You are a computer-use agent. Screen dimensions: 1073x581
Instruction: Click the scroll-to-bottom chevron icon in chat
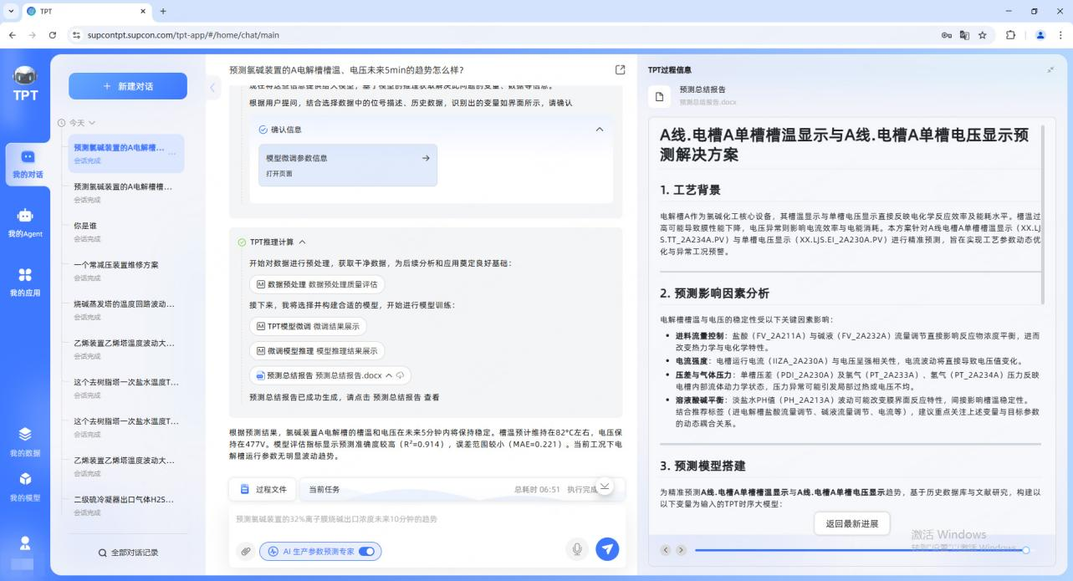(605, 487)
